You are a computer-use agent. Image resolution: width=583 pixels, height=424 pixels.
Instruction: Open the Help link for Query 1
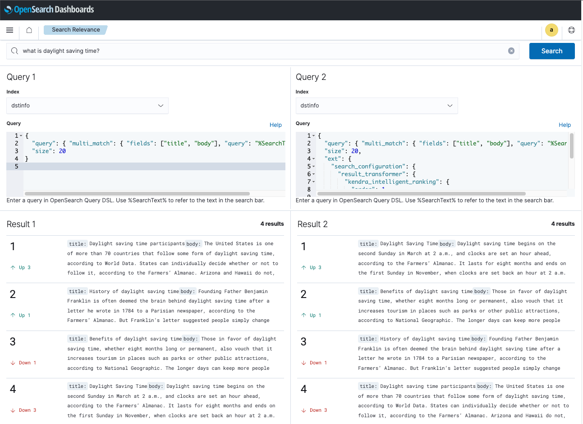point(275,125)
